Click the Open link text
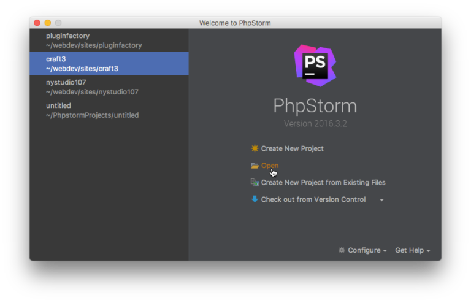 click(270, 166)
